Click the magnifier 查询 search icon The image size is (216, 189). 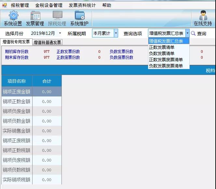tap(193, 33)
